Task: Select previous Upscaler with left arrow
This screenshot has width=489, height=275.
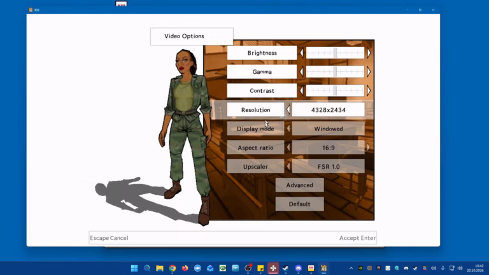Action: (x=288, y=167)
